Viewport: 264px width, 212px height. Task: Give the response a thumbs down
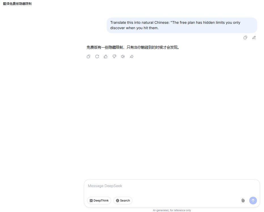114,57
